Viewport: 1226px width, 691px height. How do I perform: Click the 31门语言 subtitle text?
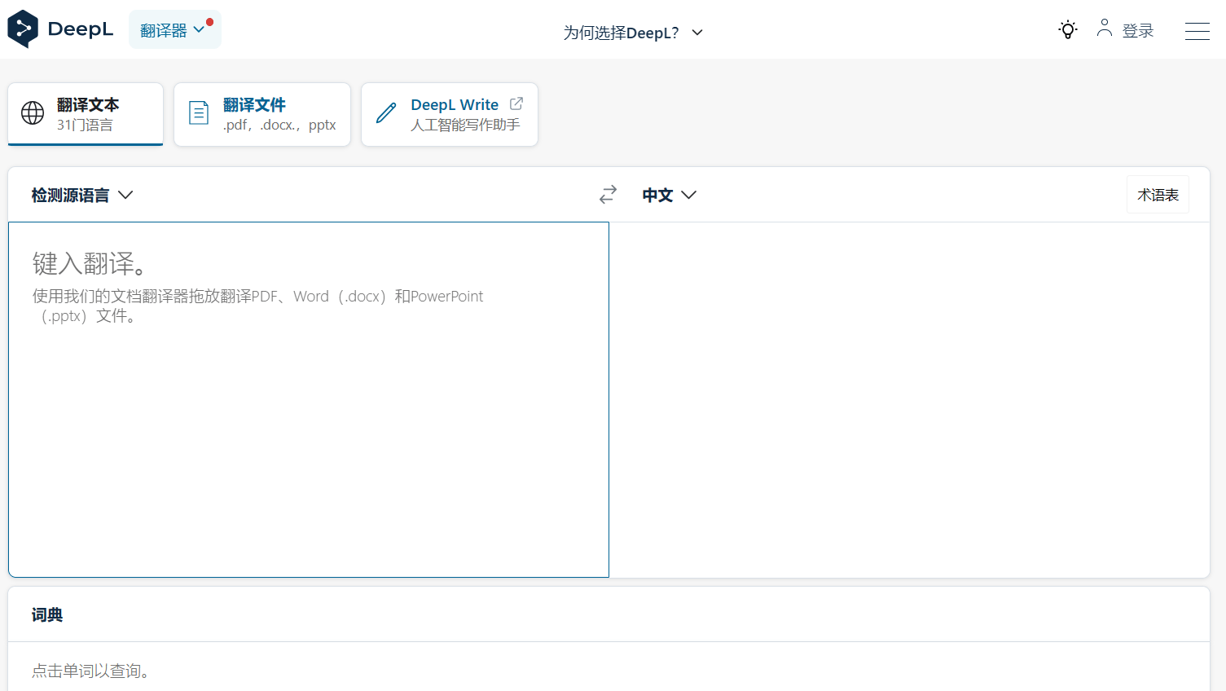(x=85, y=125)
